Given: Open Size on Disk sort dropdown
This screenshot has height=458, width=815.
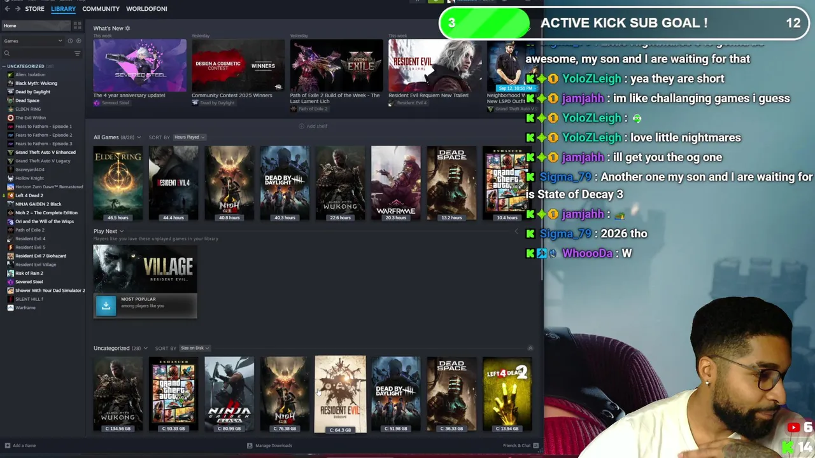Looking at the screenshot, I should coord(195,348).
